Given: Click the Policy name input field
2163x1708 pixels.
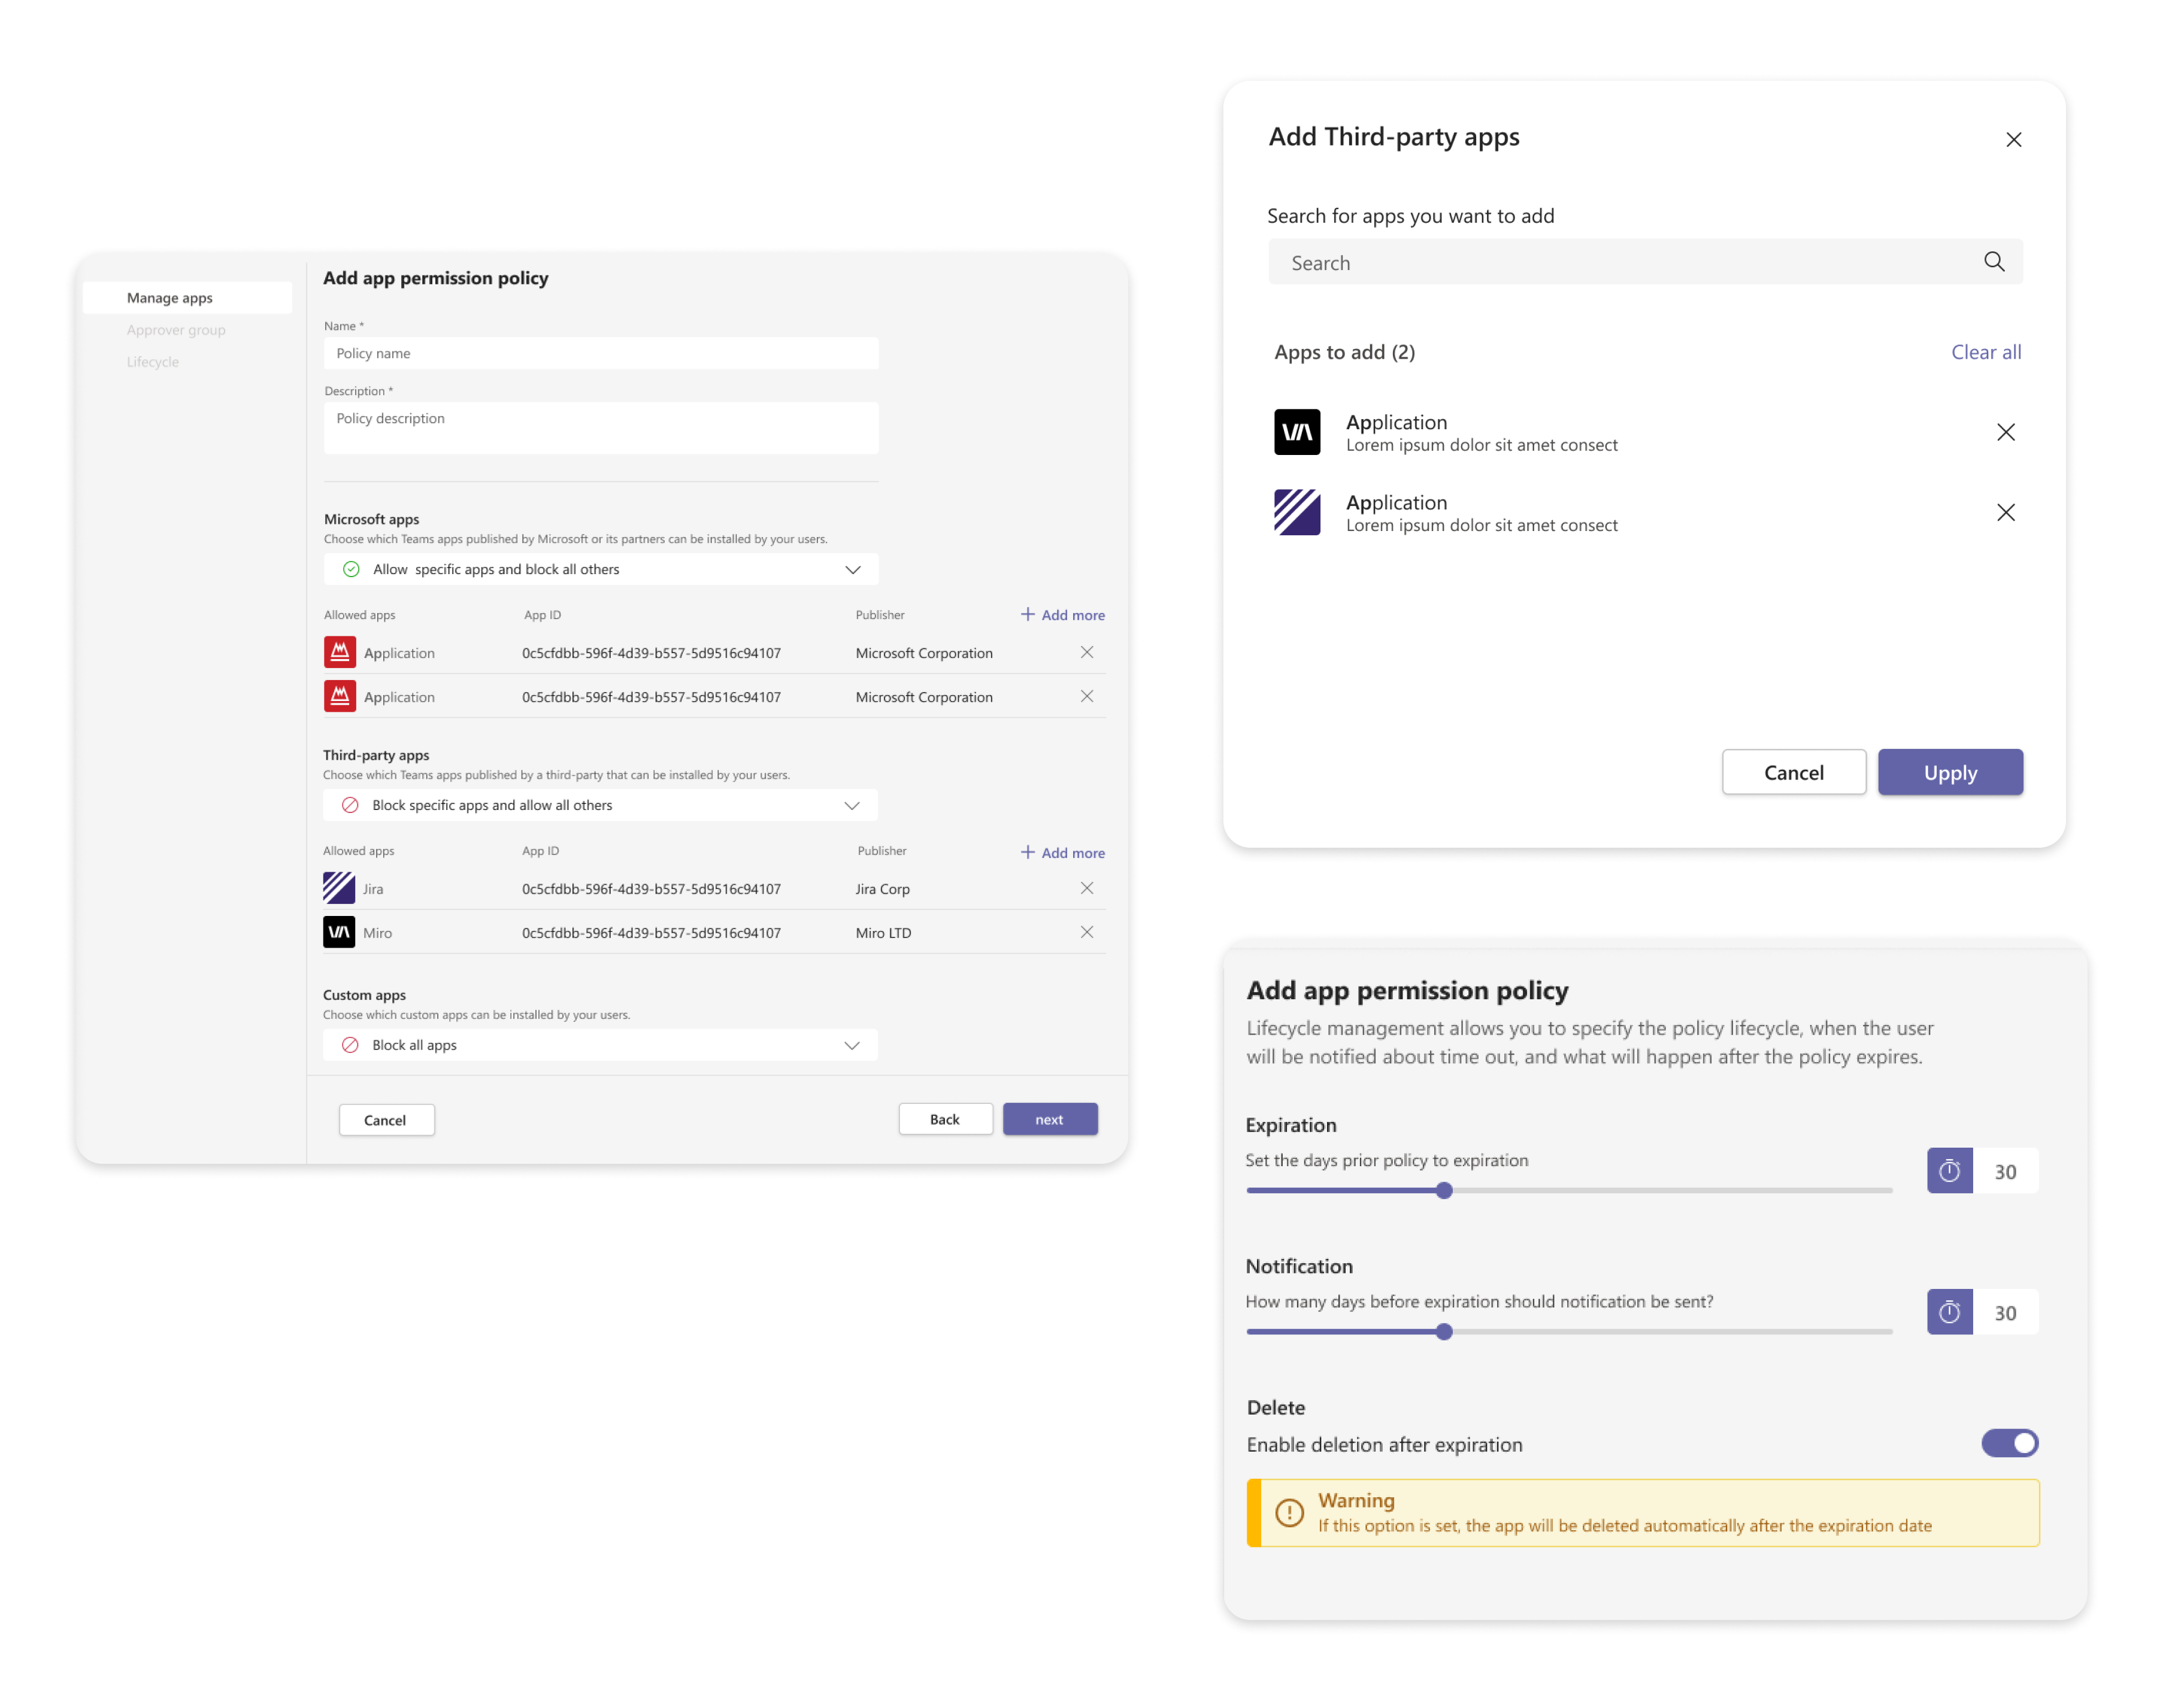Looking at the screenshot, I should click(x=600, y=353).
